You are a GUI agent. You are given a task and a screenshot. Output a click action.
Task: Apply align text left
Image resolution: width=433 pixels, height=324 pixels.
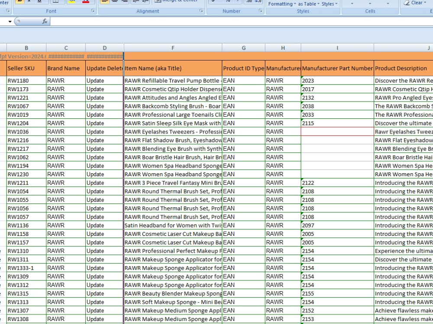[104, 1]
